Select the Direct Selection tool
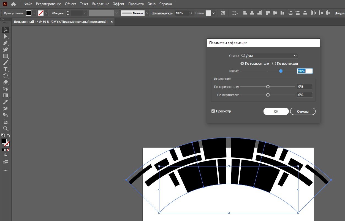 pos(5,36)
